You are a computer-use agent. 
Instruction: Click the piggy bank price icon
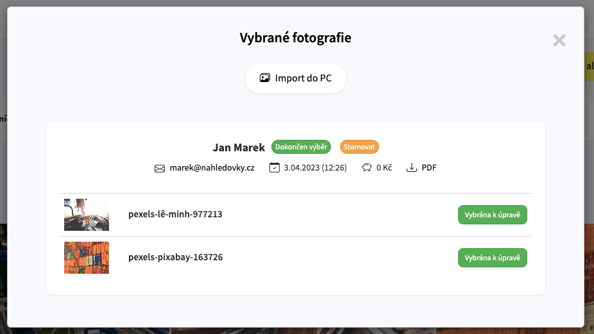pyautogui.click(x=367, y=167)
